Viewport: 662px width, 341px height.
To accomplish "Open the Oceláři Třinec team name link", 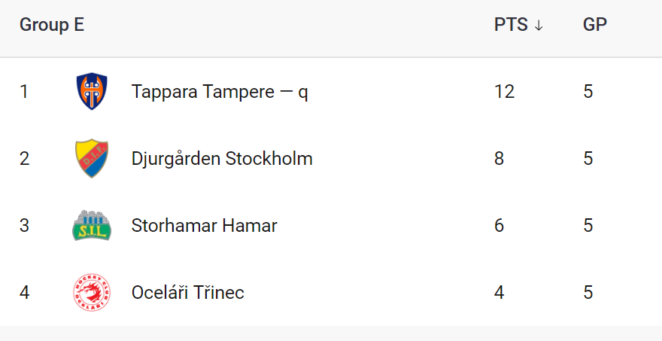I will tap(187, 292).
